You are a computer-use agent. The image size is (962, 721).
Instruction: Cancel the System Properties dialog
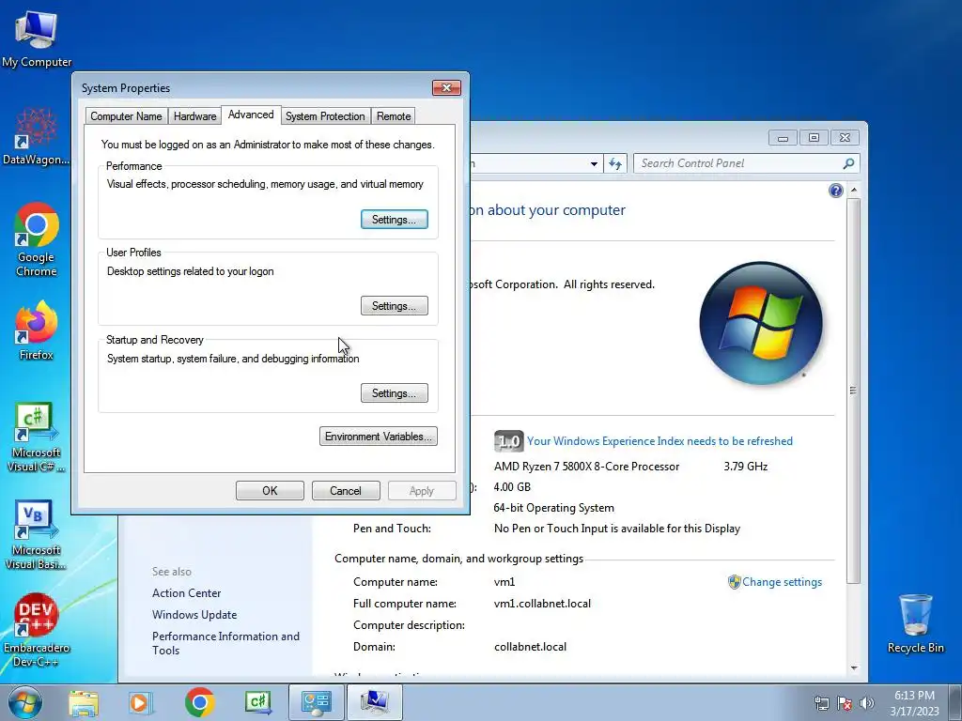pos(346,490)
